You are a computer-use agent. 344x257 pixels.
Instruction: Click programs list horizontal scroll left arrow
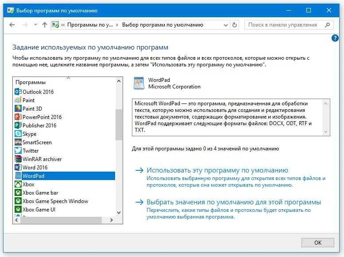[x=16, y=220]
